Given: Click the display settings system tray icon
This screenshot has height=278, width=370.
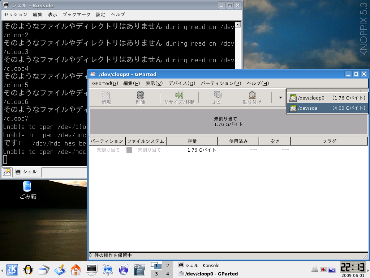Looking at the screenshot, I should [332, 269].
